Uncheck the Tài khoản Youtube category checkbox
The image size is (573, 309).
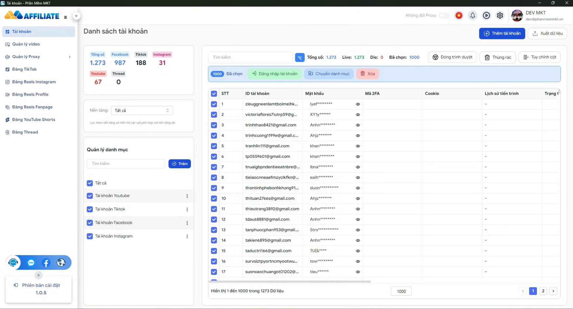pos(90,196)
